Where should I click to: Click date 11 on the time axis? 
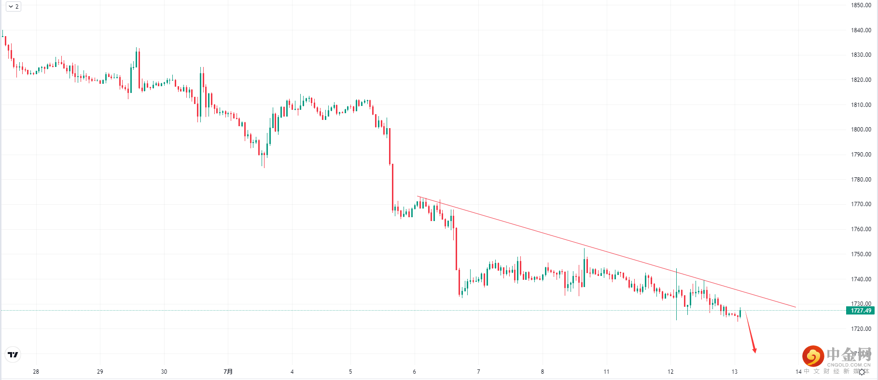click(606, 371)
